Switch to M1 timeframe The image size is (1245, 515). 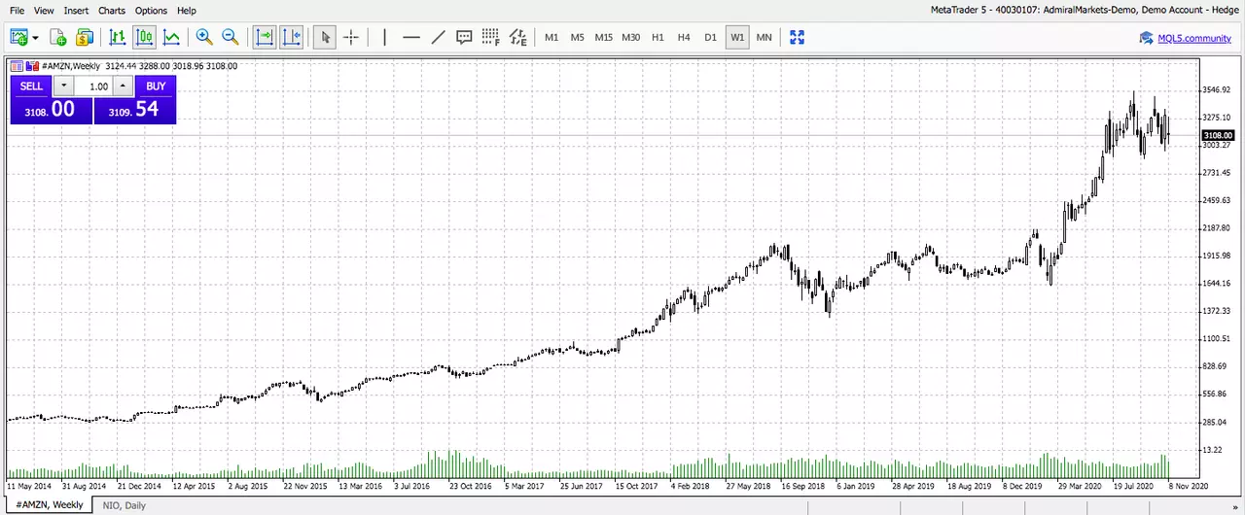551,37
